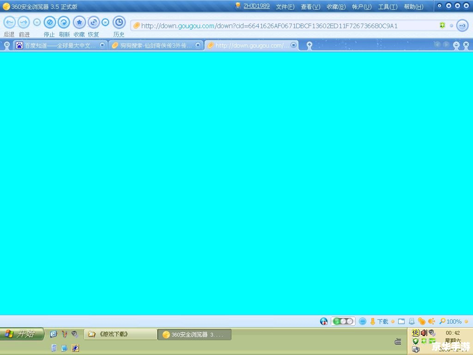Open calculator icon in quick launch
This screenshot has height=355, width=473.
pos(54,348)
